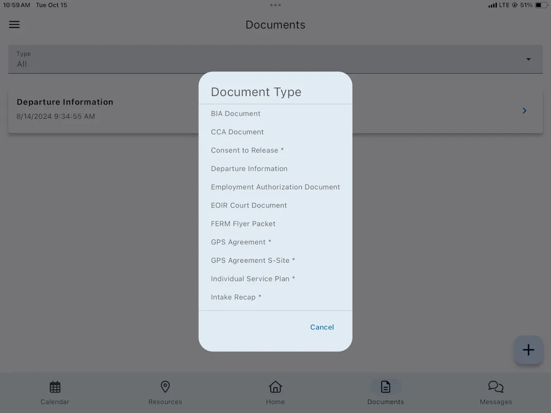Choose Employment Authorization Document
This screenshot has height=413, width=551.
pos(275,187)
